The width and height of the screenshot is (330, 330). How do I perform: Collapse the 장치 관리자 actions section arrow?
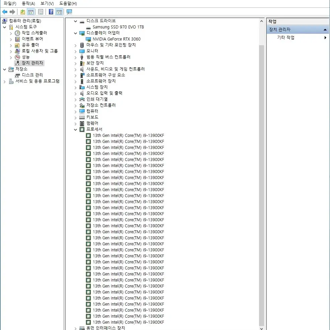coord(325,30)
